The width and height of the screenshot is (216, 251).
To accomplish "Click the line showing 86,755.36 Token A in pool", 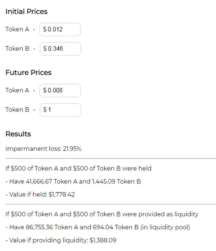I will click(x=98, y=227).
